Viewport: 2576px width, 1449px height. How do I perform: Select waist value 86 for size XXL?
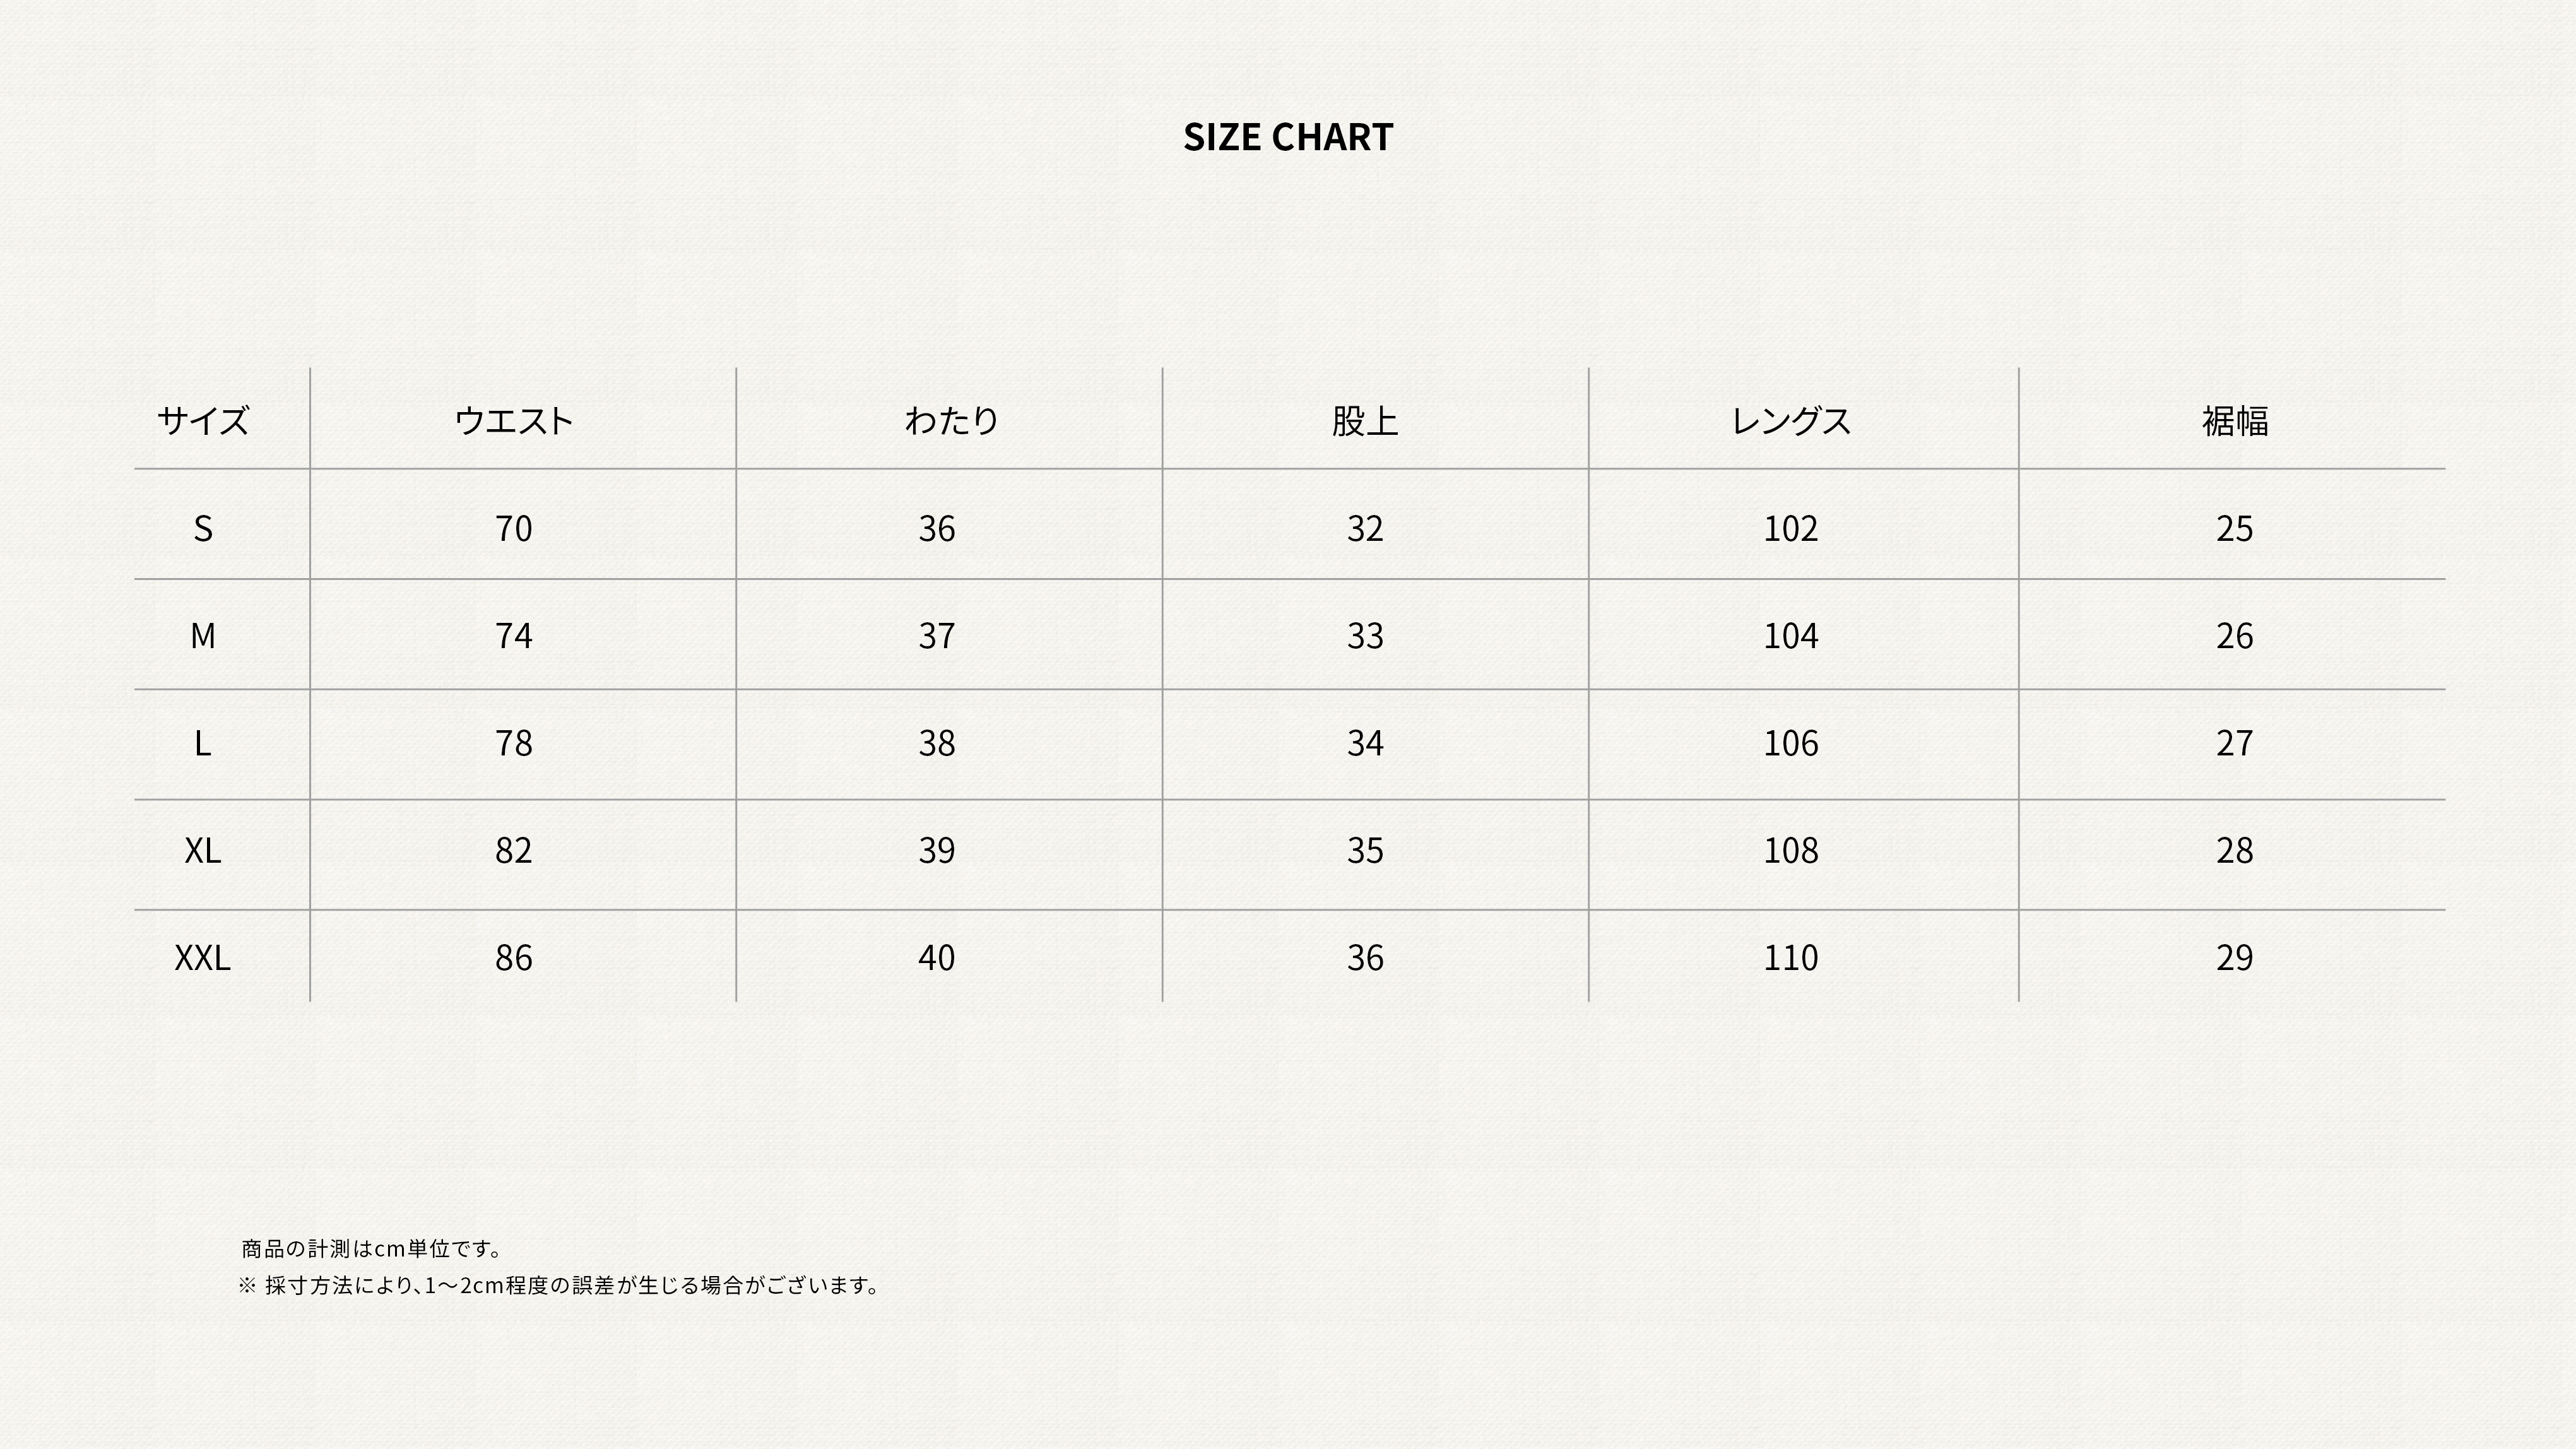tap(513, 958)
